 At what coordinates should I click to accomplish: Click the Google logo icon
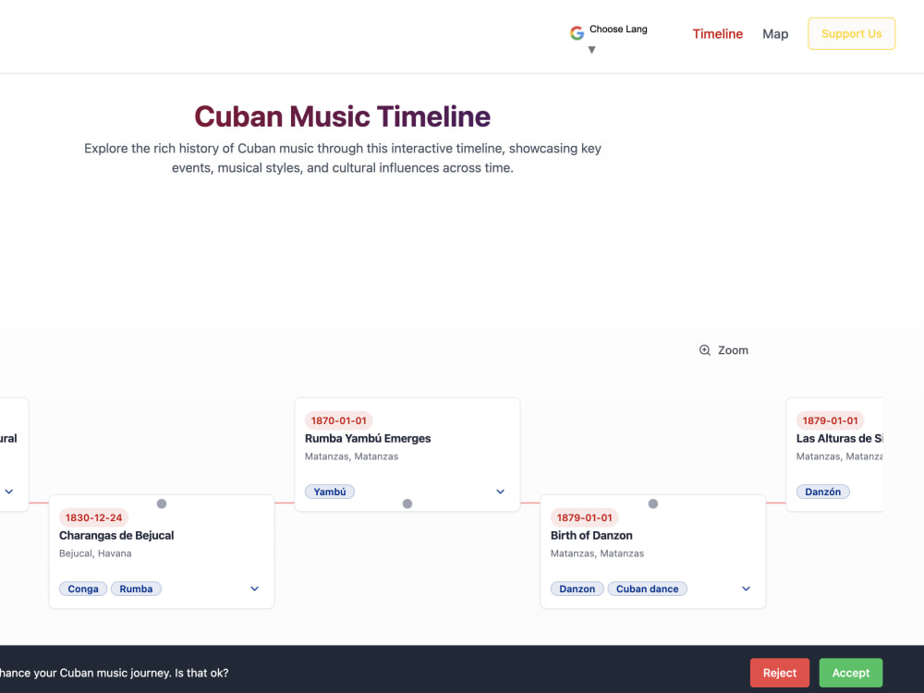(577, 33)
